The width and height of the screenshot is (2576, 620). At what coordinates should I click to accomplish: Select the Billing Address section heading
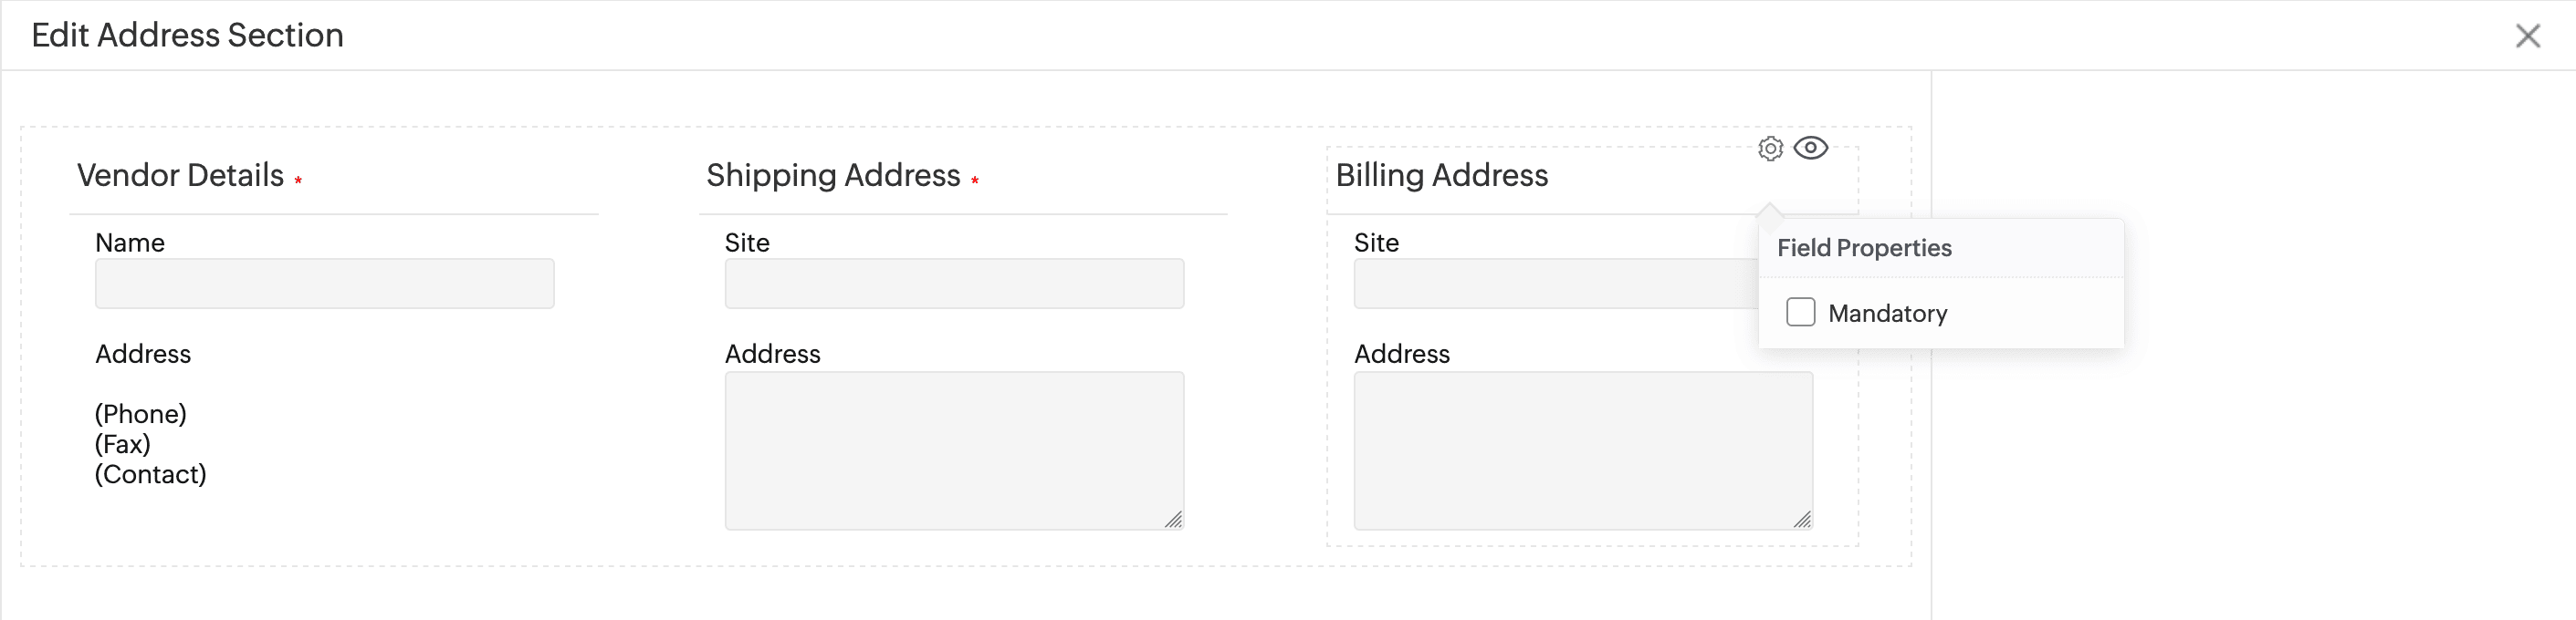(x=1441, y=176)
